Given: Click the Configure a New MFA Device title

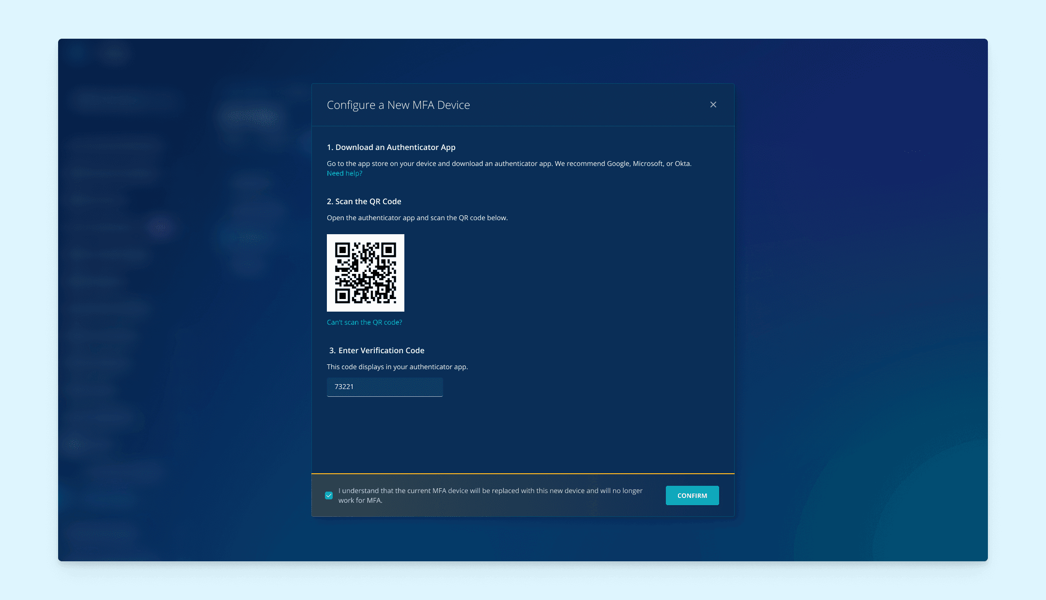Looking at the screenshot, I should pyautogui.click(x=398, y=105).
